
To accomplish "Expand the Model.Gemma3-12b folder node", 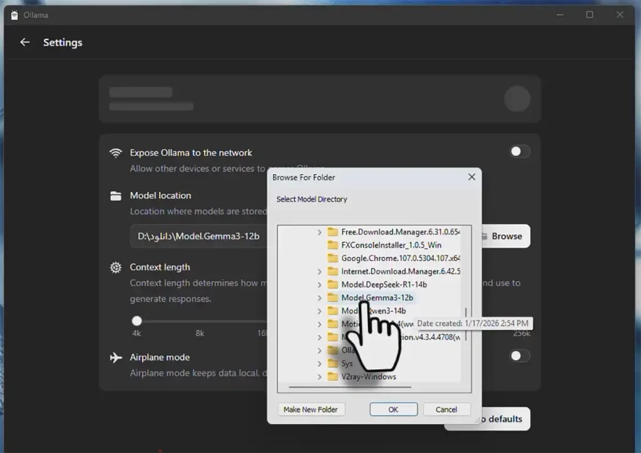I will [x=319, y=298].
